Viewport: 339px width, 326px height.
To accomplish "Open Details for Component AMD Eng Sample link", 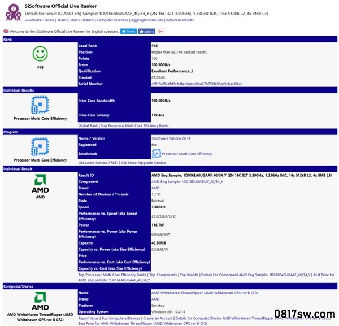I will (x=256, y=275).
